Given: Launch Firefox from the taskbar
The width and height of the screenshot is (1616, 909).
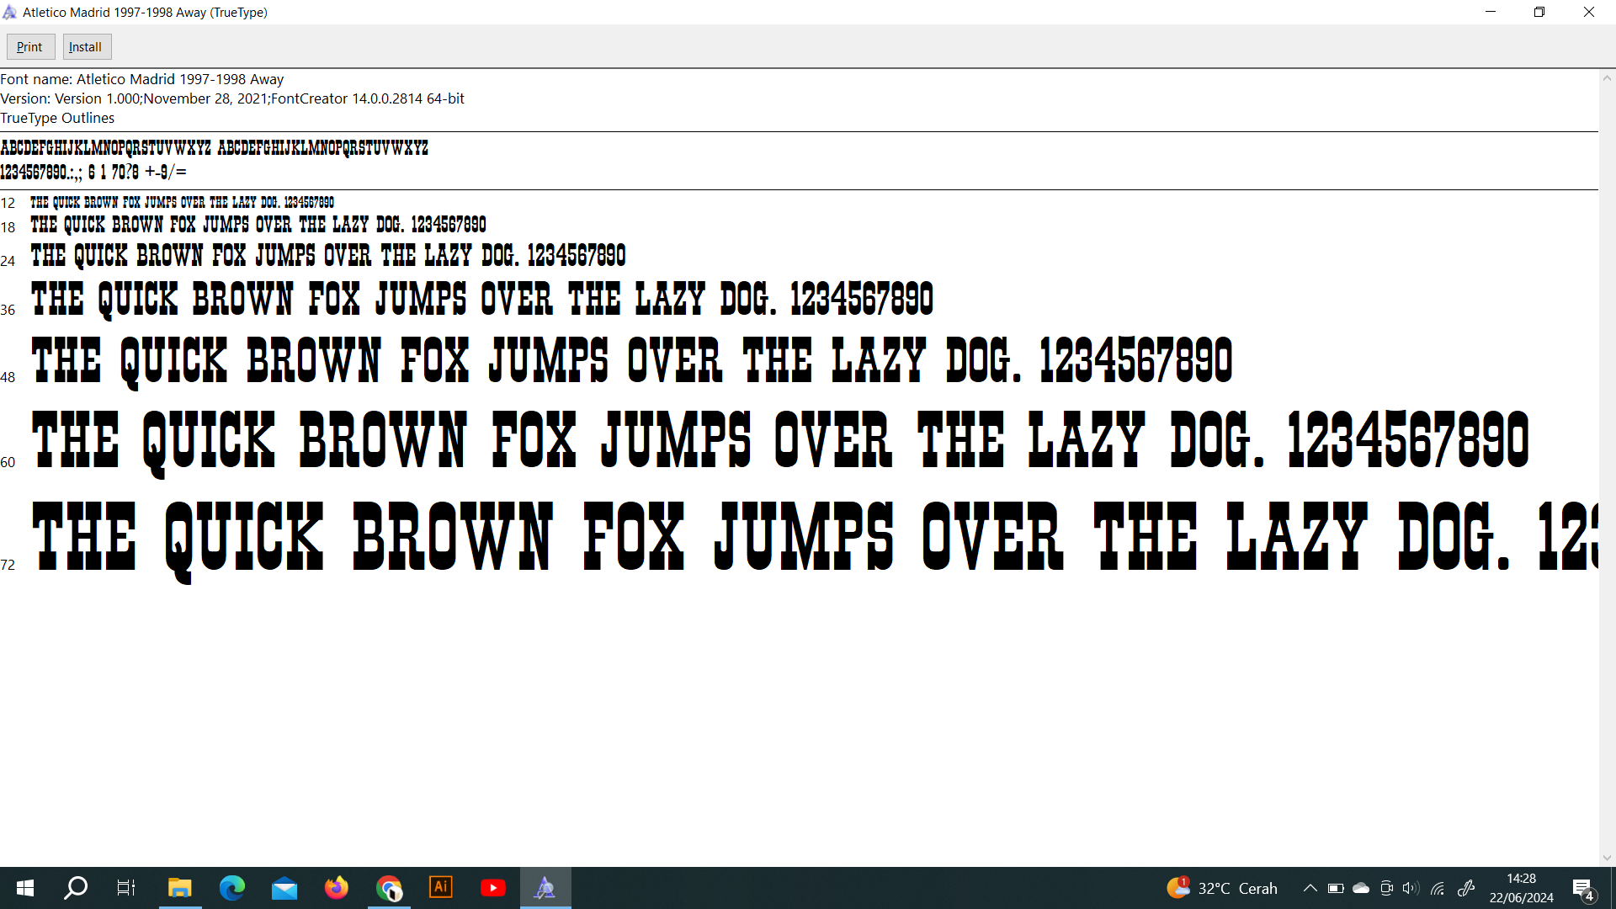Looking at the screenshot, I should 337,888.
